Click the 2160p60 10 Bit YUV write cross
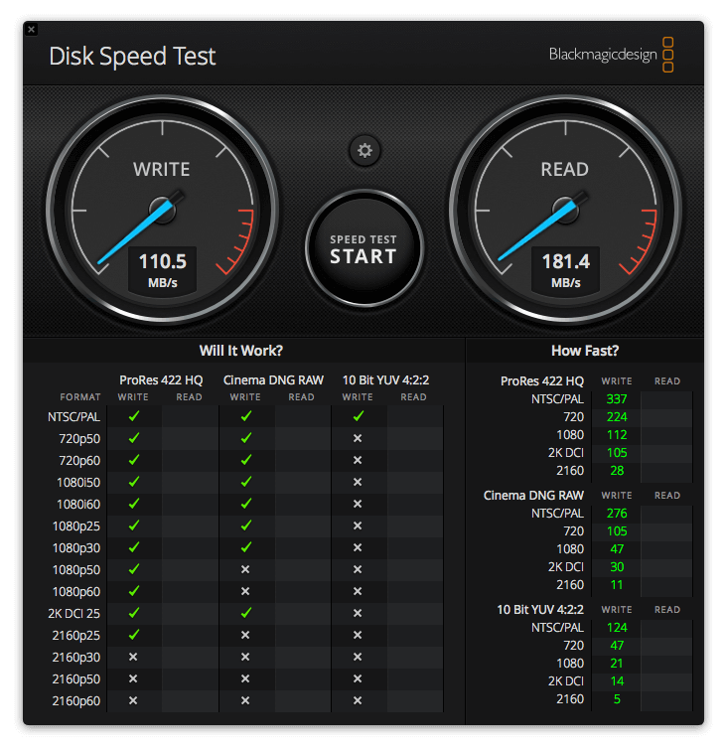 [x=358, y=700]
